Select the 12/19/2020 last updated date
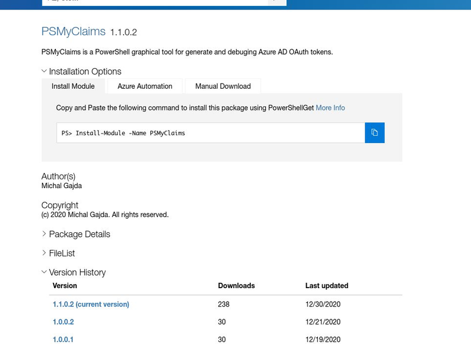Viewport: 471px width, 344px height. pyautogui.click(x=323, y=339)
